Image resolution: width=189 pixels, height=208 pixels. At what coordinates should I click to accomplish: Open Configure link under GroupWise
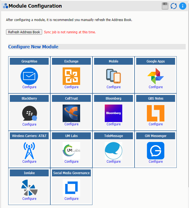click(x=29, y=87)
